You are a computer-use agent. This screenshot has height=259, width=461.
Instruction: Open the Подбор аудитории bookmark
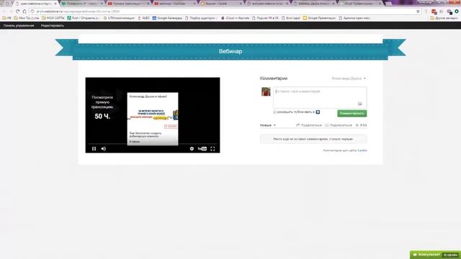click(201, 18)
